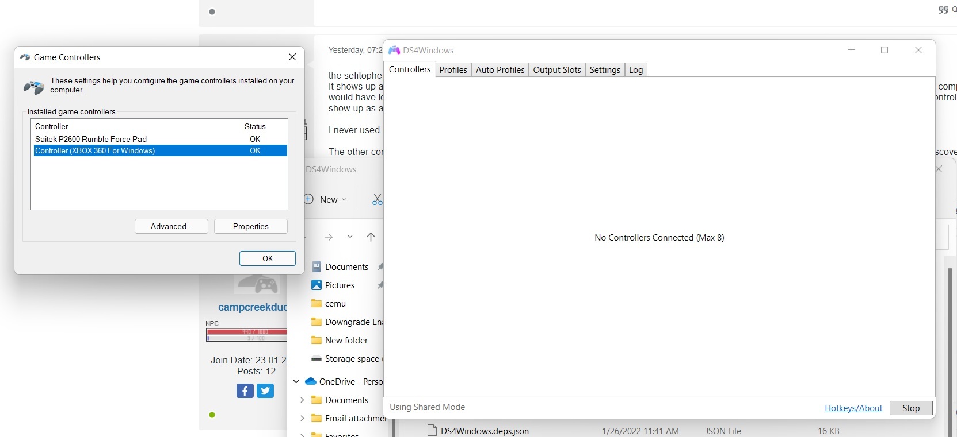Screen dimensions: 957x437
Task: Open the DS4Windows Settings tab
Action: 604,70
